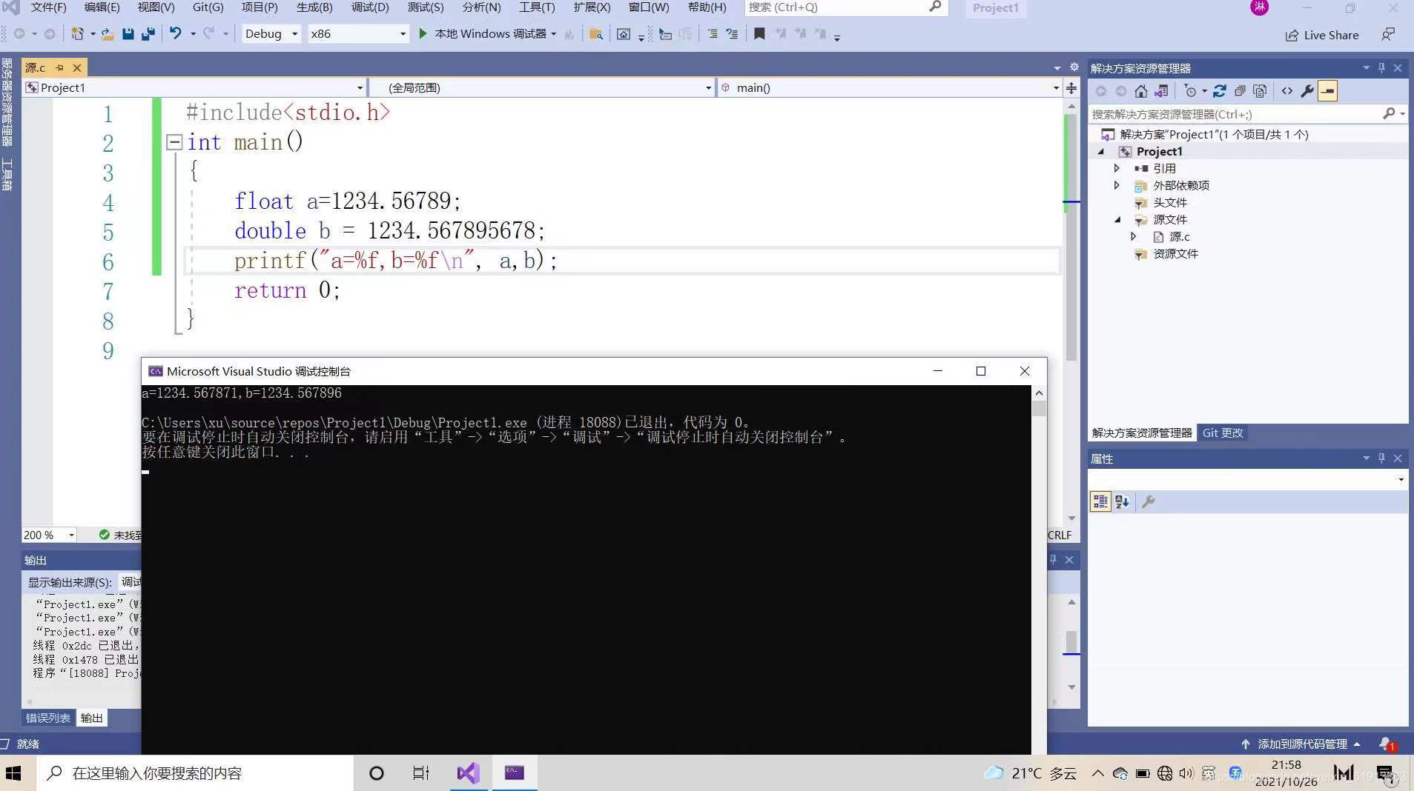Expand the 源.c file node
The image size is (1414, 791).
pyautogui.click(x=1133, y=236)
